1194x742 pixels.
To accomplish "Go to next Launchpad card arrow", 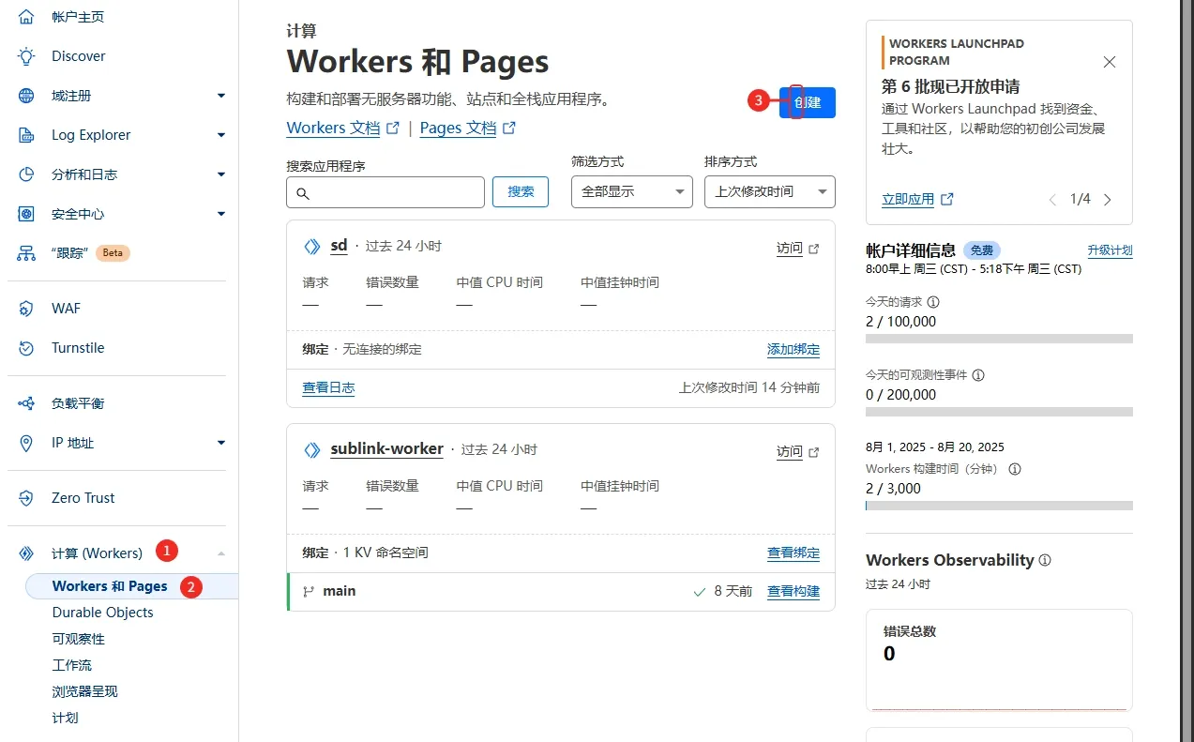I will [1108, 200].
